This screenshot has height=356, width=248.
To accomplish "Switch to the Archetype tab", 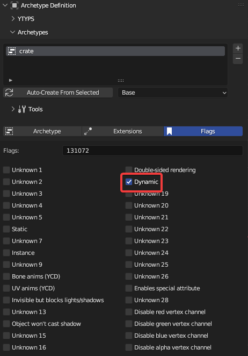I will click(x=42, y=131).
